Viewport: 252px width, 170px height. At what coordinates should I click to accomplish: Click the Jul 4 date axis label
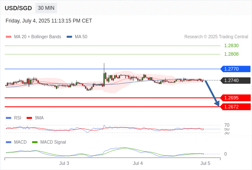138,163
